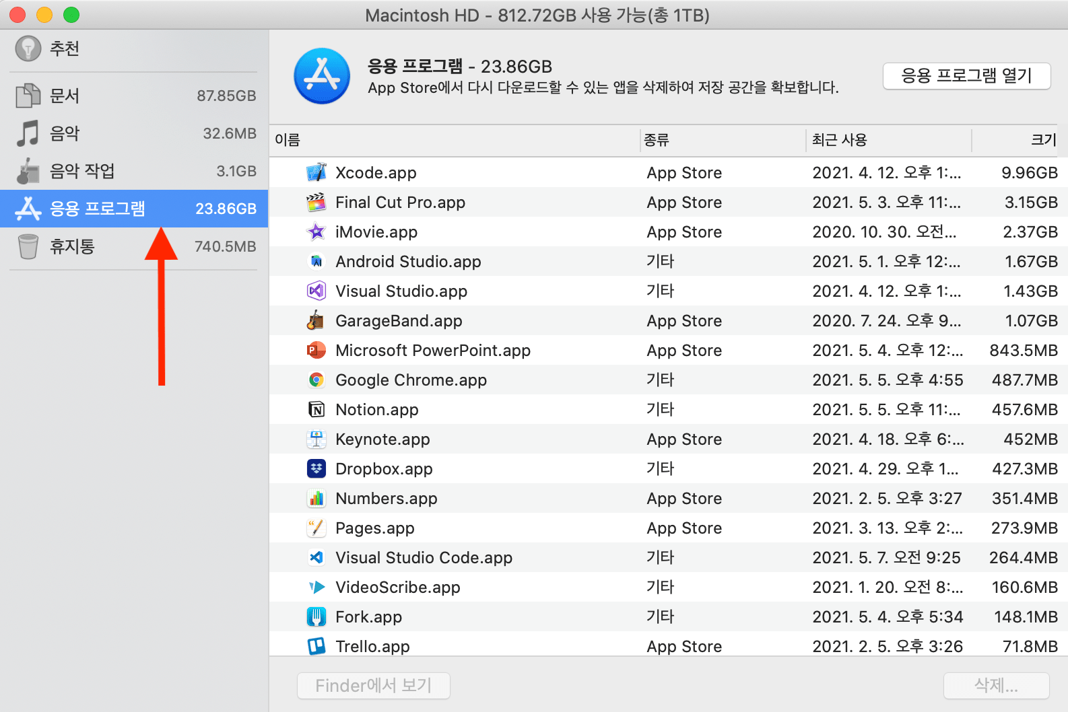Select the 문서 sidebar category label
Image resolution: width=1068 pixels, height=712 pixels.
(x=65, y=96)
